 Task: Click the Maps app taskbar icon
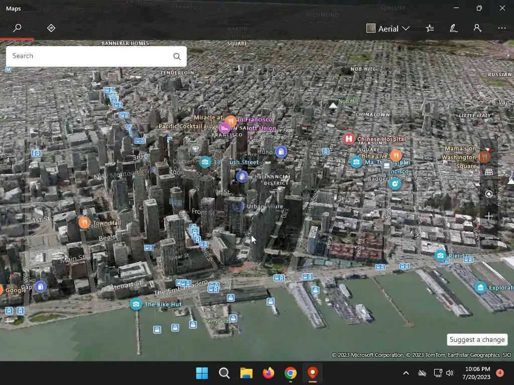[313, 373]
